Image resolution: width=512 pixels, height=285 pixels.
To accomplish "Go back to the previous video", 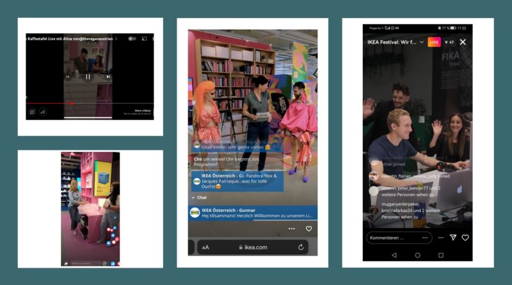I will [x=68, y=76].
